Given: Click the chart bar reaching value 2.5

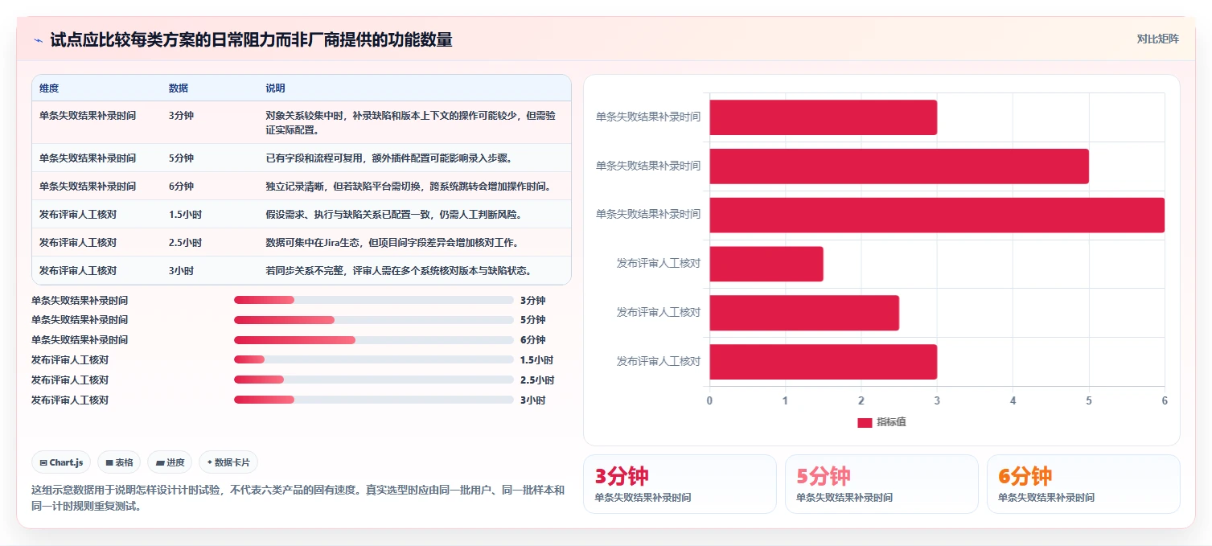Looking at the screenshot, I should pyautogui.click(x=804, y=313).
